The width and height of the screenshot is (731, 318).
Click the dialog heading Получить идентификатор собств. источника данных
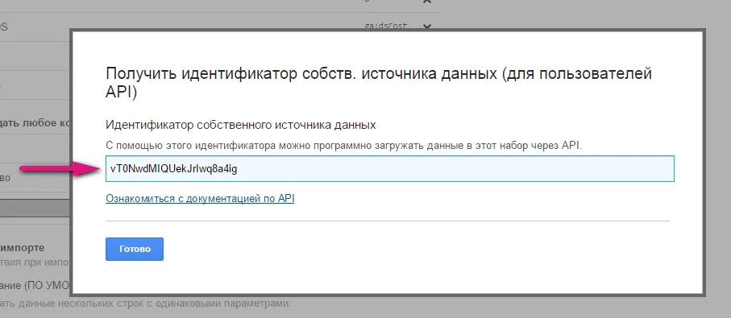[x=379, y=82]
